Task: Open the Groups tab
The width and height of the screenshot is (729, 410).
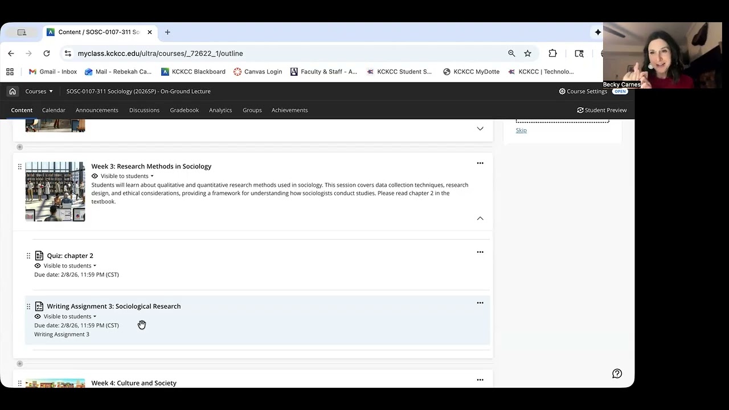Action: click(x=252, y=110)
